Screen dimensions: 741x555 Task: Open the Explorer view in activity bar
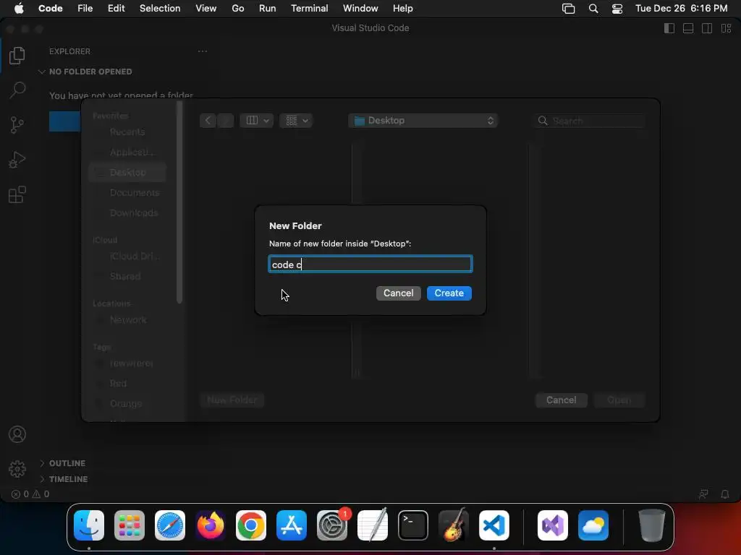[17, 55]
